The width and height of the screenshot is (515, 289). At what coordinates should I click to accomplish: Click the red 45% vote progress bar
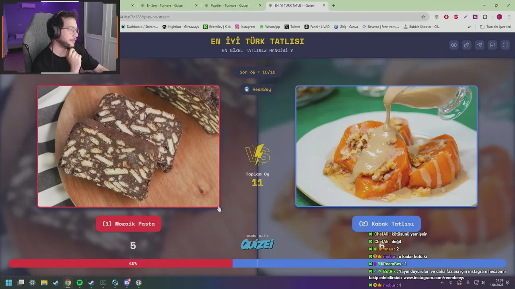pos(121,263)
